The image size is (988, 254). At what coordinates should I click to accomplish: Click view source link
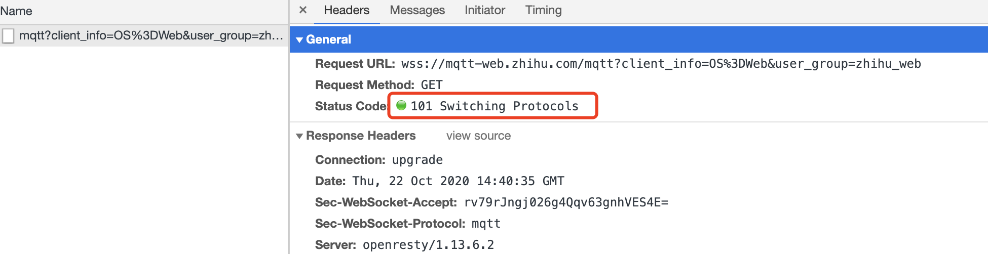coord(478,136)
